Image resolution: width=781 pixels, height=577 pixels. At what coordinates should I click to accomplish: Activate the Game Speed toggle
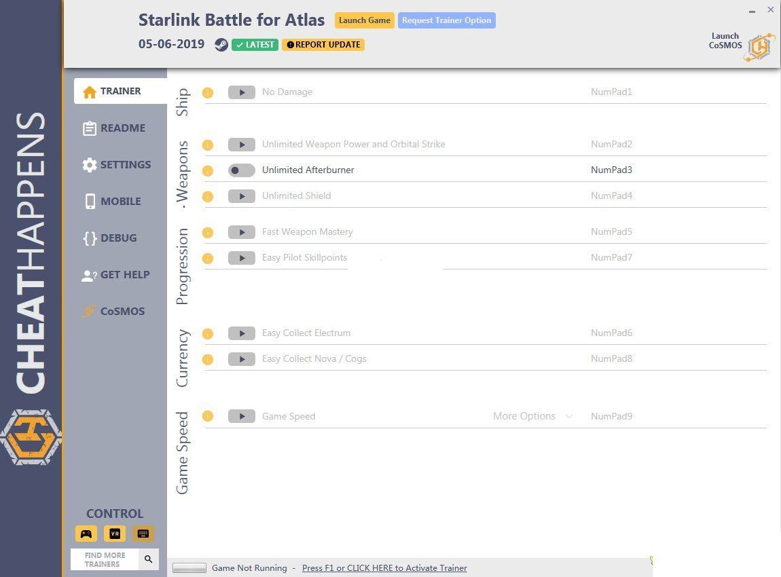tap(242, 416)
